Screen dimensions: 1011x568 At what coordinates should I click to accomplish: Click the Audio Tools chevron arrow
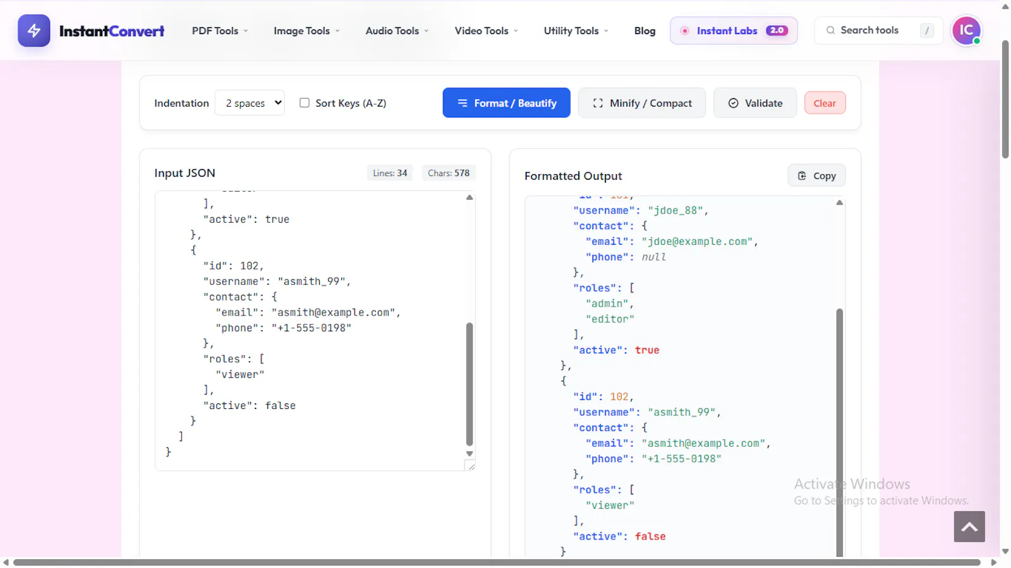tap(427, 31)
